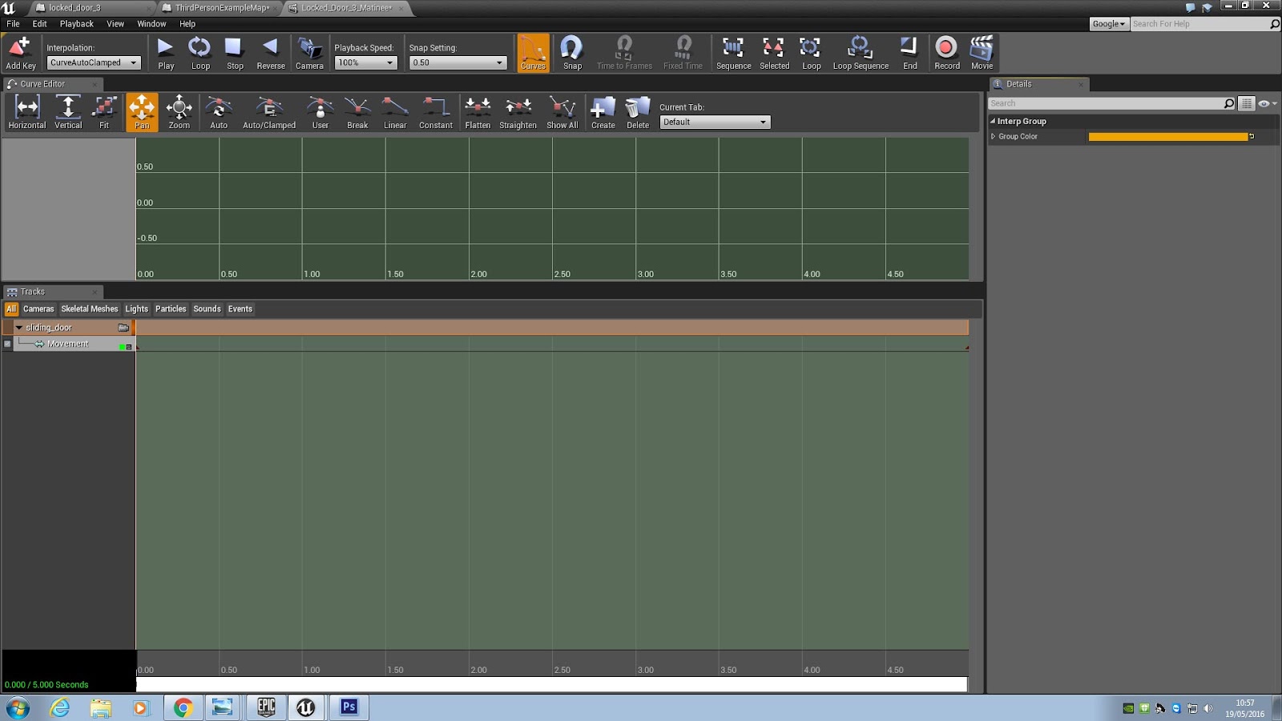Toggle Movement track curve display square

click(129, 347)
